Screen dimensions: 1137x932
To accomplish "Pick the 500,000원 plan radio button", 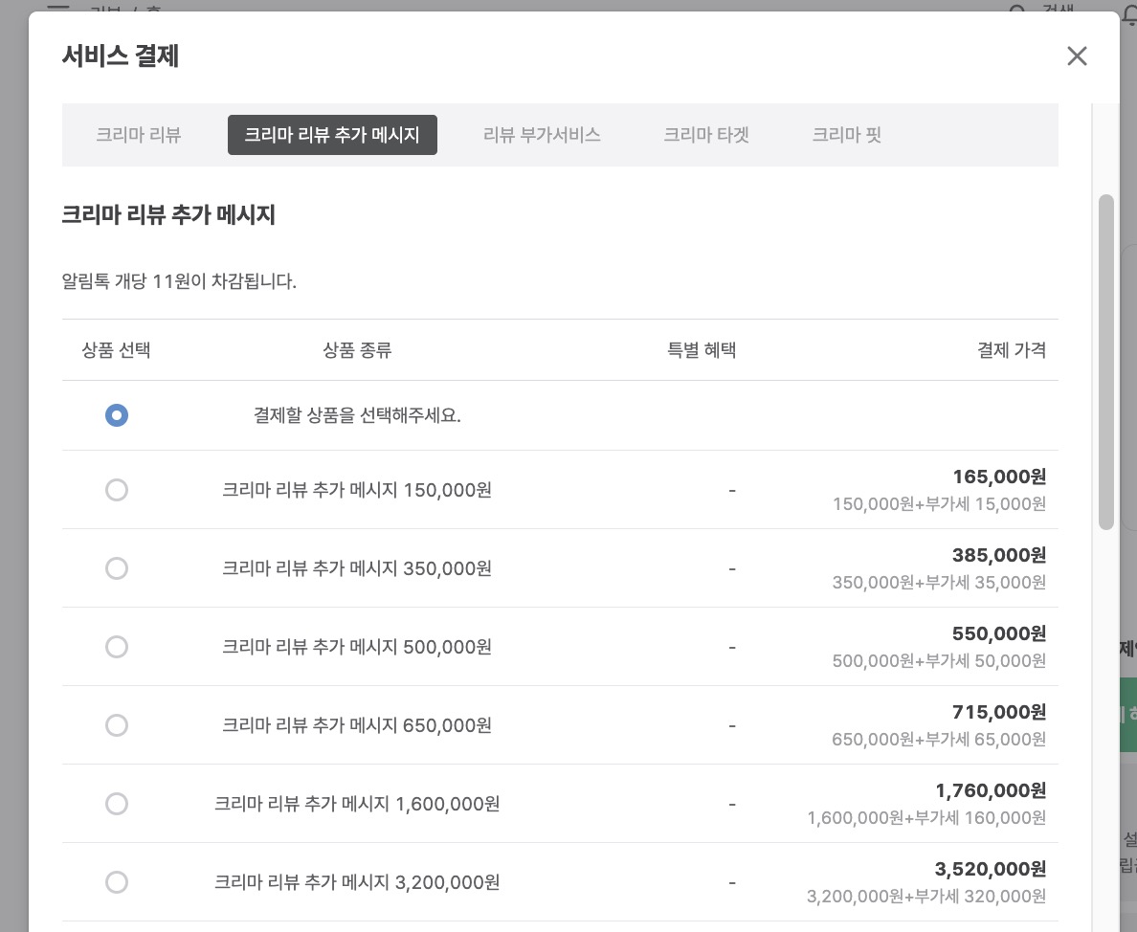I will 116,647.
